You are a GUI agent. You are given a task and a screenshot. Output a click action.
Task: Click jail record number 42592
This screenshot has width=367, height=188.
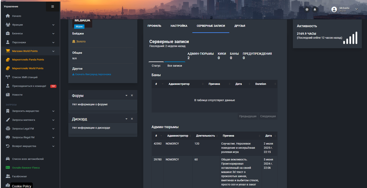(x=158, y=144)
